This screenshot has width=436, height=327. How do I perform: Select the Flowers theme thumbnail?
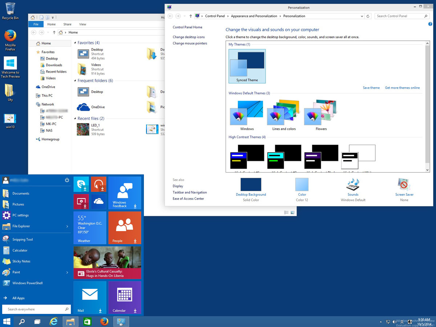[321, 116]
